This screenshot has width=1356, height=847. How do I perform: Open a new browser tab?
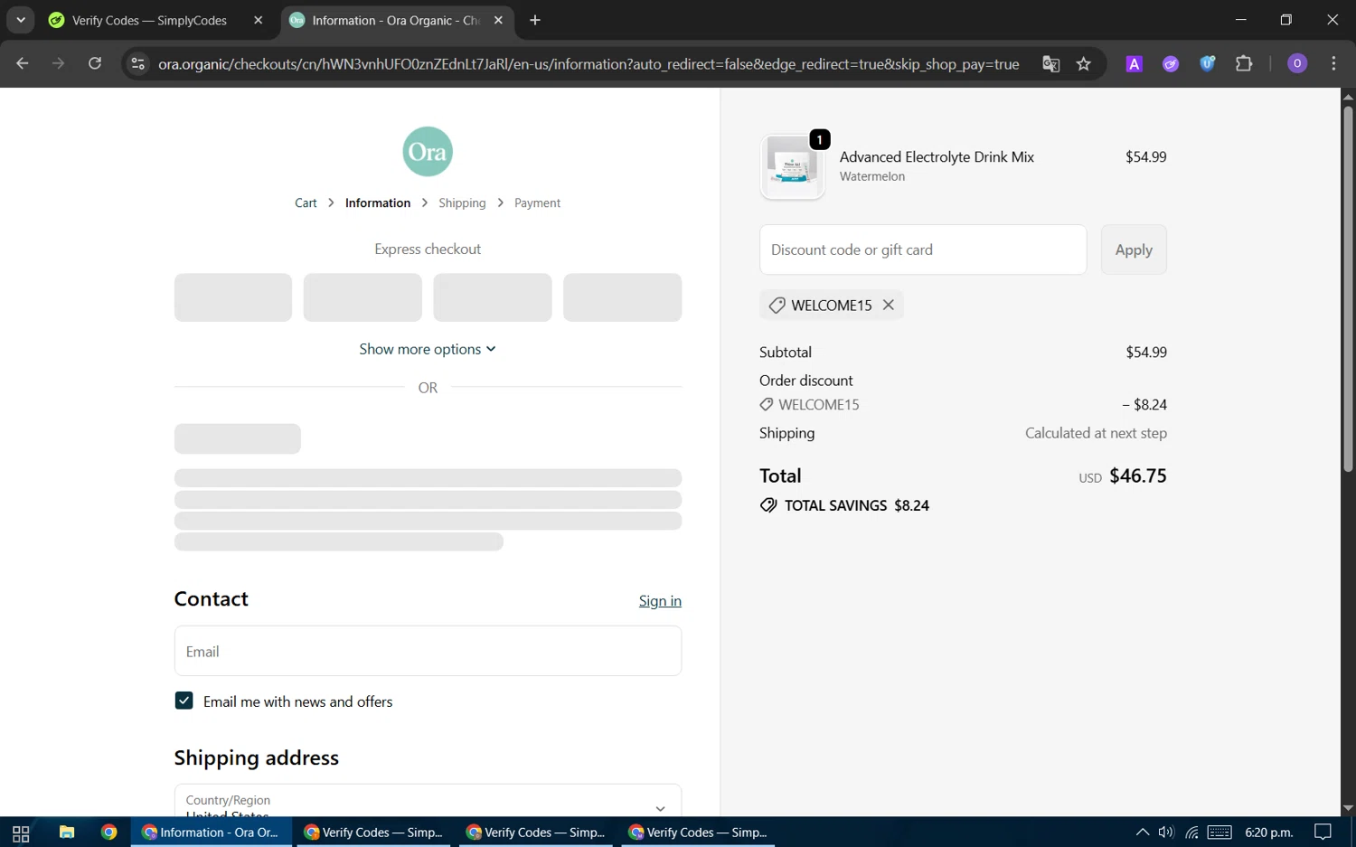[x=535, y=20]
